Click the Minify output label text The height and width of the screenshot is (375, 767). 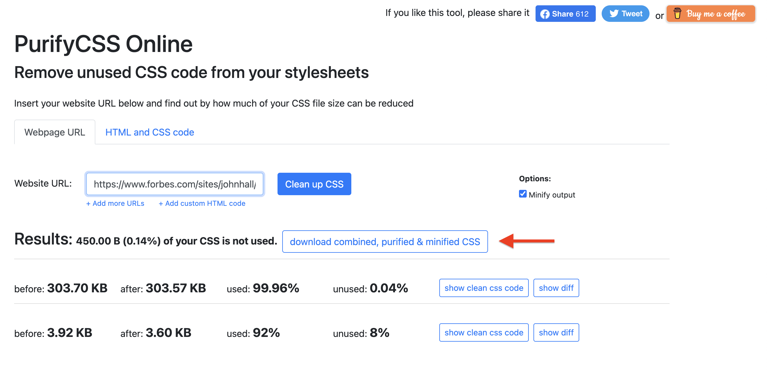tap(552, 195)
